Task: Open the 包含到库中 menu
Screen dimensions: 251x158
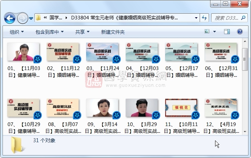Action: click(x=49, y=32)
